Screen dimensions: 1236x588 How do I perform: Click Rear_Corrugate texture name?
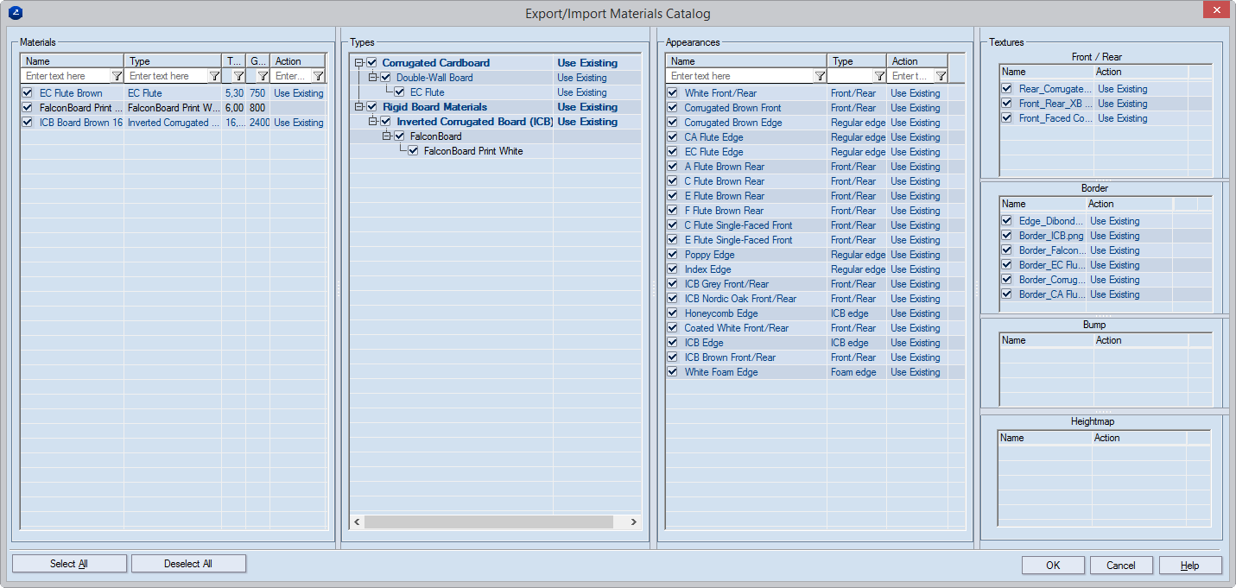(x=1055, y=89)
